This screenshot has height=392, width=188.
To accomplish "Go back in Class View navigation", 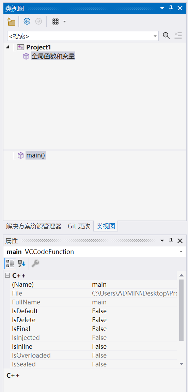I will tap(27, 21).
